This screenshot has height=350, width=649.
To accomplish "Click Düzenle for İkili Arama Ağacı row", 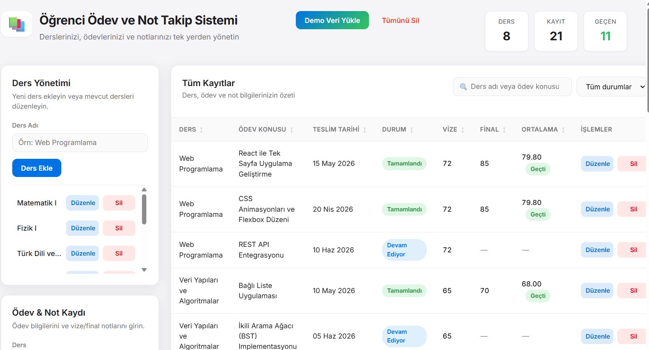I will (597, 336).
